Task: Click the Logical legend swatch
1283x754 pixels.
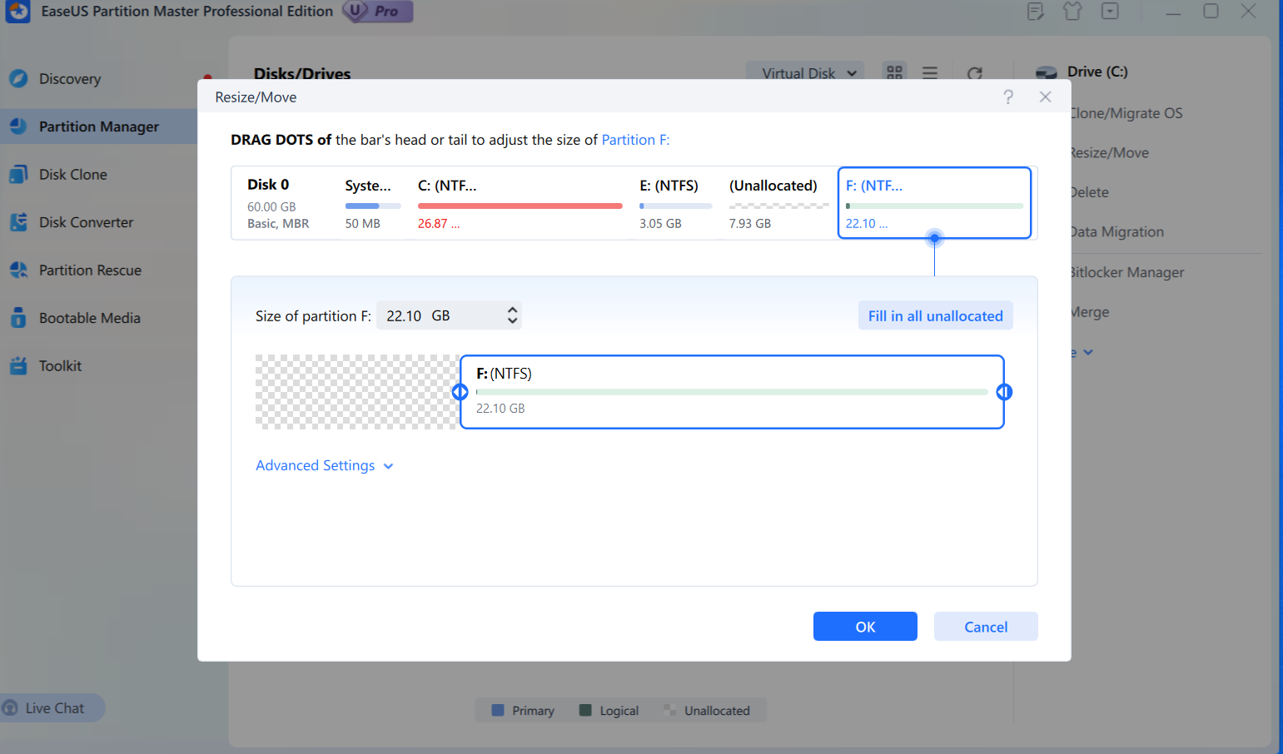Action: (585, 711)
